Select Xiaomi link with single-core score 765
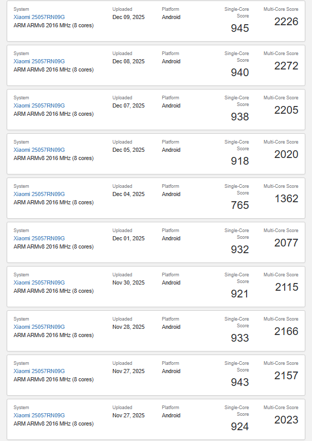Viewport: 312px width, 441px height. pyautogui.click(x=39, y=194)
